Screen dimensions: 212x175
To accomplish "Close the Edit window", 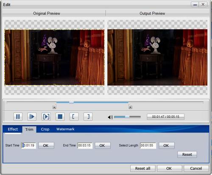I will (x=203, y=5).
